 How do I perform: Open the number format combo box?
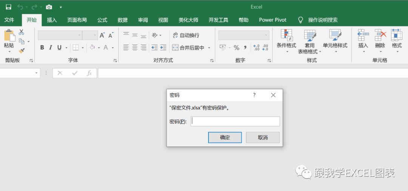click(x=244, y=35)
